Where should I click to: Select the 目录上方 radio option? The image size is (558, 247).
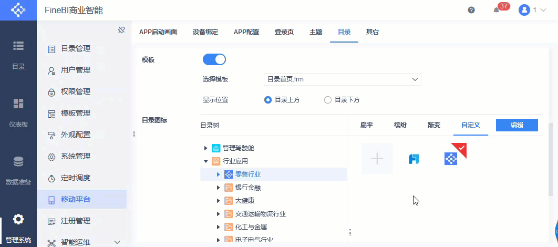point(268,100)
